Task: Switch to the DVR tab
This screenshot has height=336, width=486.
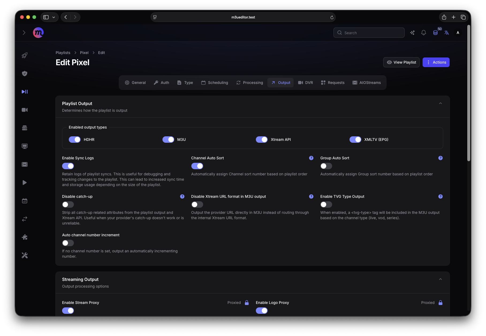Action: point(306,83)
